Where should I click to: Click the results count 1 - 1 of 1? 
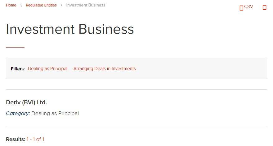[x=35, y=139]
